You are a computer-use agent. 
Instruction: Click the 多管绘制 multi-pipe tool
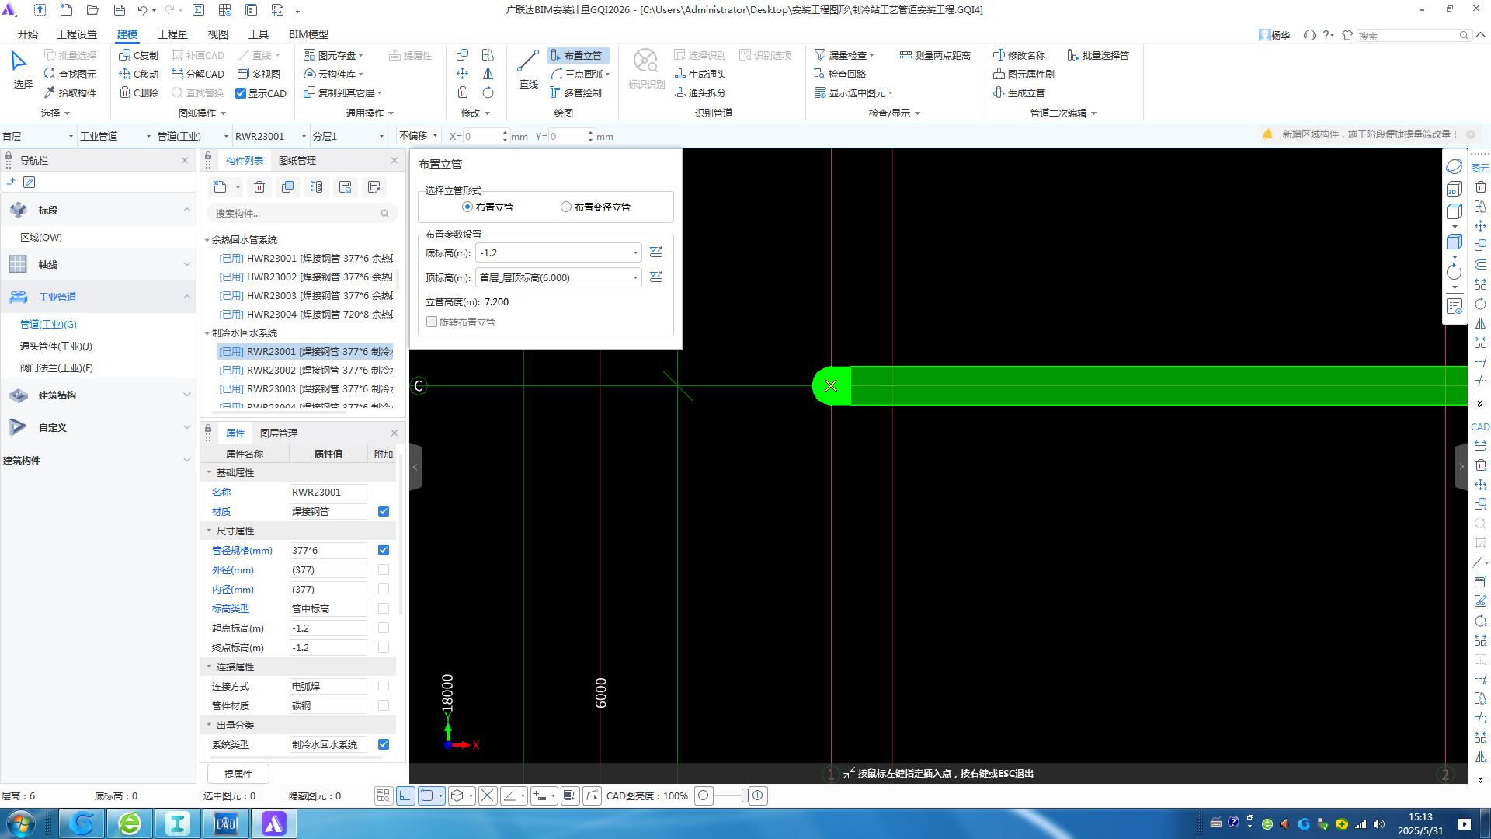coord(576,92)
